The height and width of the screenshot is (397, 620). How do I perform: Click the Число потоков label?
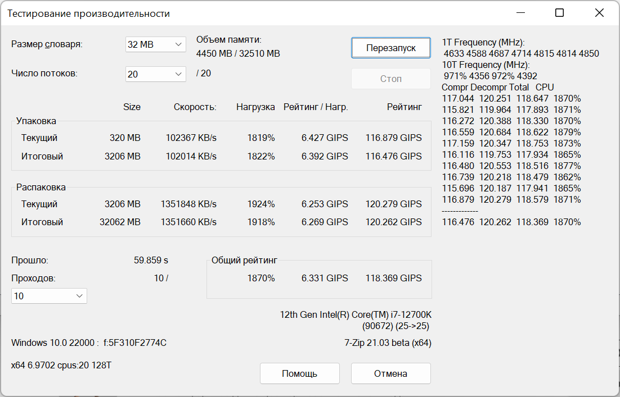click(44, 73)
